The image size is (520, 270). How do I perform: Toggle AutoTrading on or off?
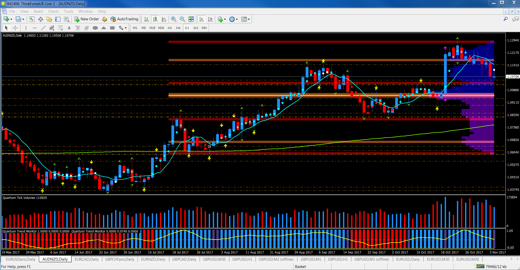[124, 19]
